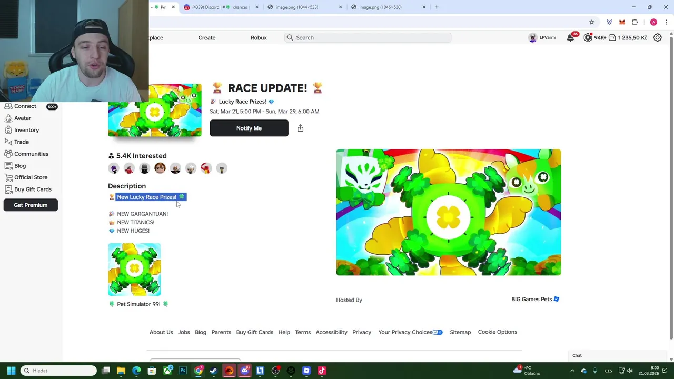Open the Create menu in Roblox header
Image resolution: width=674 pixels, height=379 pixels.
[x=207, y=38]
